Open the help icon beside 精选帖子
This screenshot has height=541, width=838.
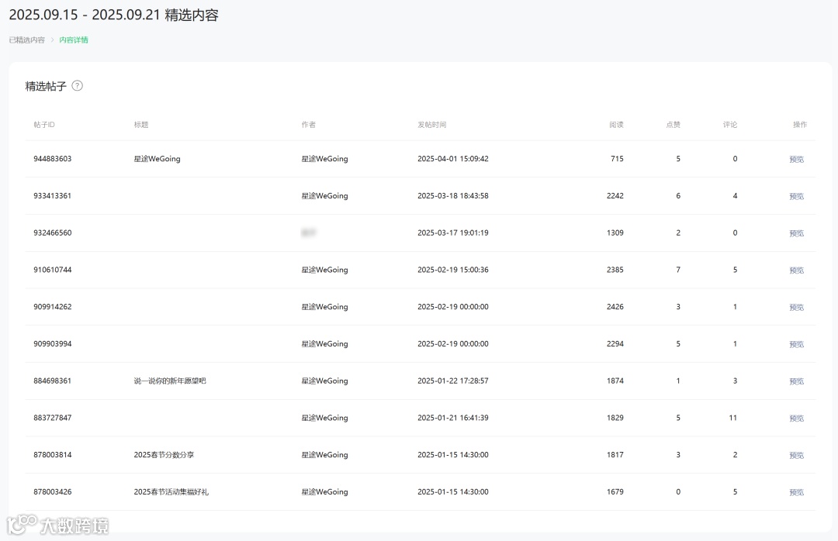point(77,85)
